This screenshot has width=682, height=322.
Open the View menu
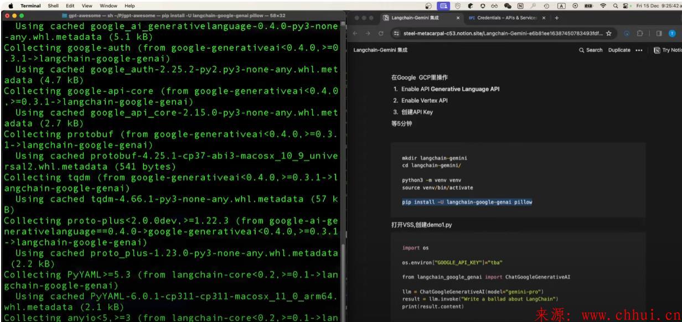click(87, 6)
